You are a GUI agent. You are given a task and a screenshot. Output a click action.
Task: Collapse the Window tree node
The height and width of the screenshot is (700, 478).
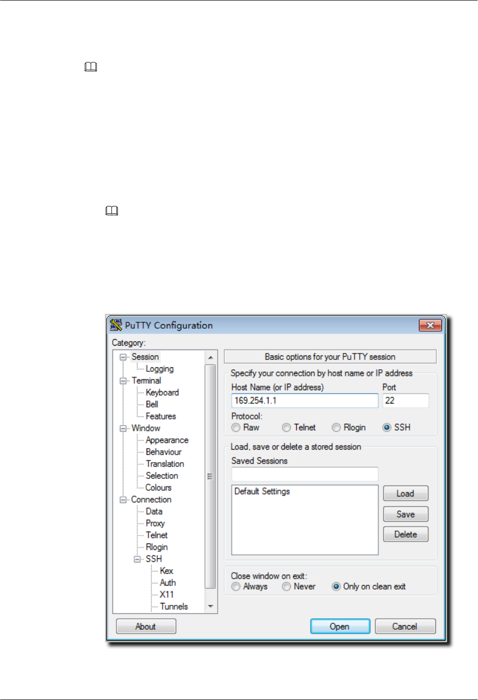click(123, 428)
